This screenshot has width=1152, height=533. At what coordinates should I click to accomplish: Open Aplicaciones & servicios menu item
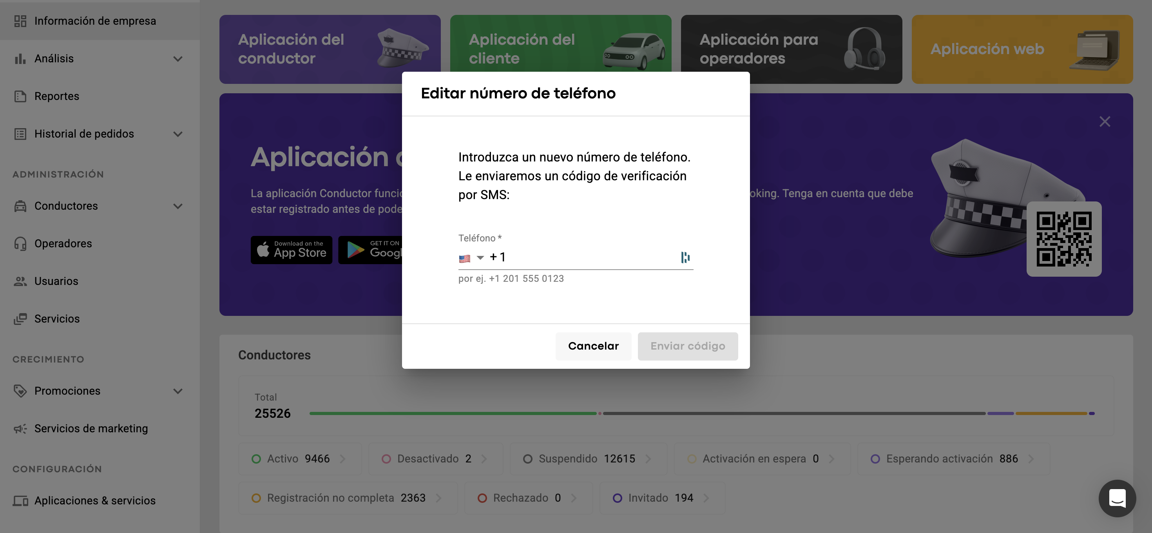point(95,501)
